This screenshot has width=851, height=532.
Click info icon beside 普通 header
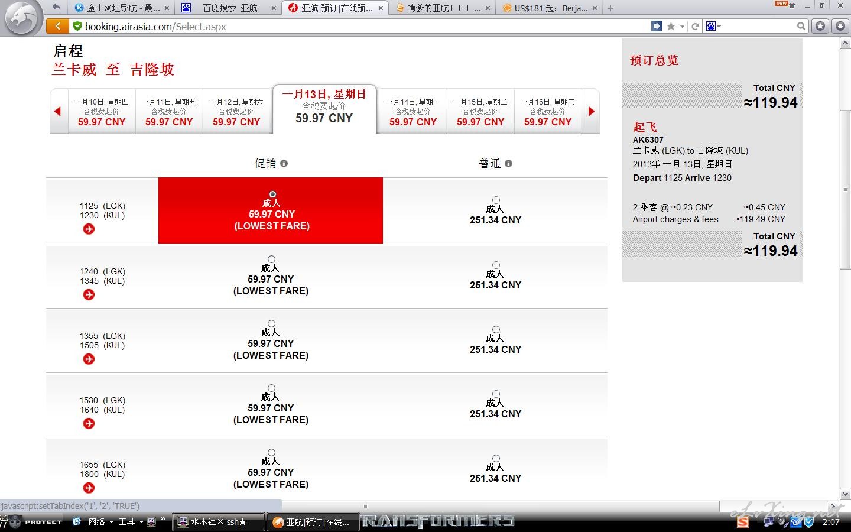[x=509, y=163]
